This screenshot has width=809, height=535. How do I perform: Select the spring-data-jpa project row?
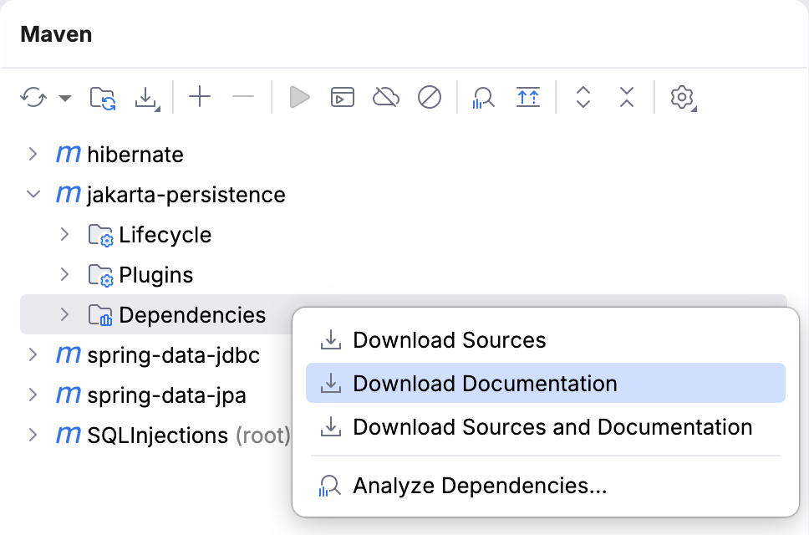point(155,395)
